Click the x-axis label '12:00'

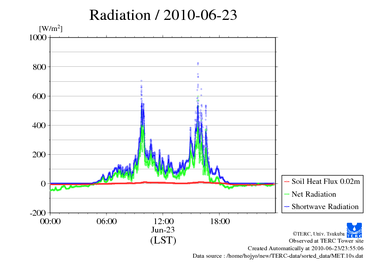(163, 221)
